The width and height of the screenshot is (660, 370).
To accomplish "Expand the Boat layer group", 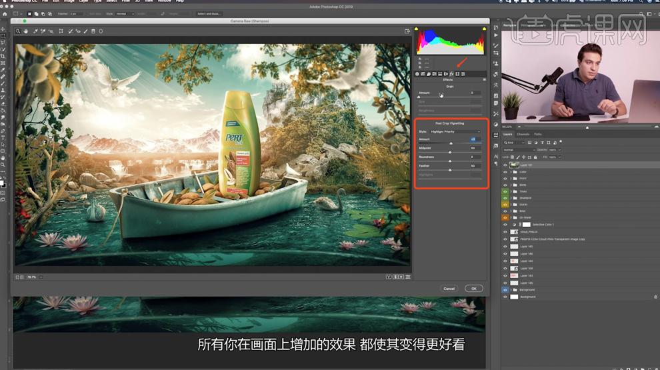I will 511,211.
